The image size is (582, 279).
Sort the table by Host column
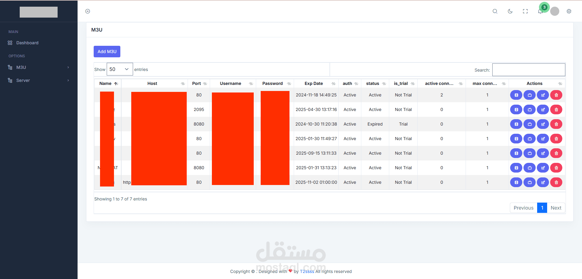pos(155,83)
